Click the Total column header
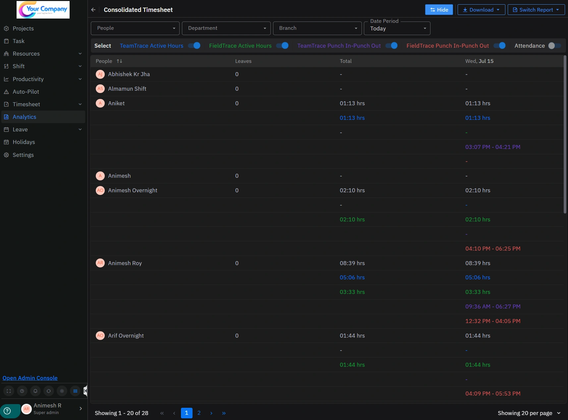The image size is (568, 420). [346, 61]
